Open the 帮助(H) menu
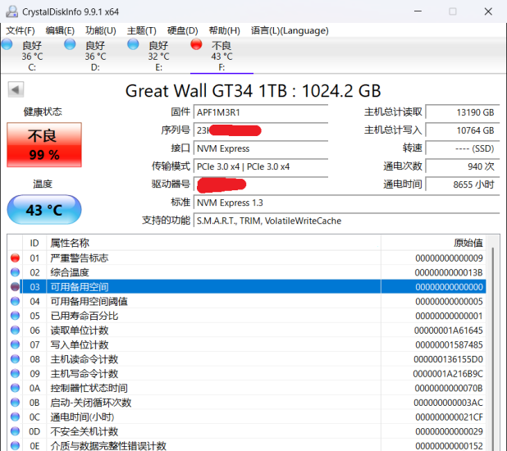This screenshot has height=451, width=507. (225, 30)
